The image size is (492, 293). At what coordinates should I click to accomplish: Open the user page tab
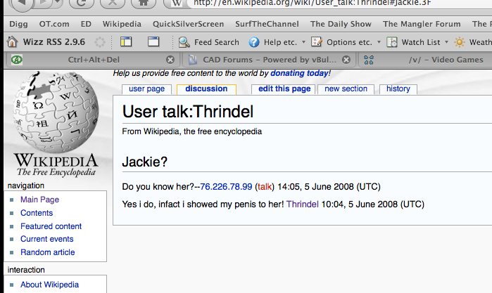tap(146, 89)
